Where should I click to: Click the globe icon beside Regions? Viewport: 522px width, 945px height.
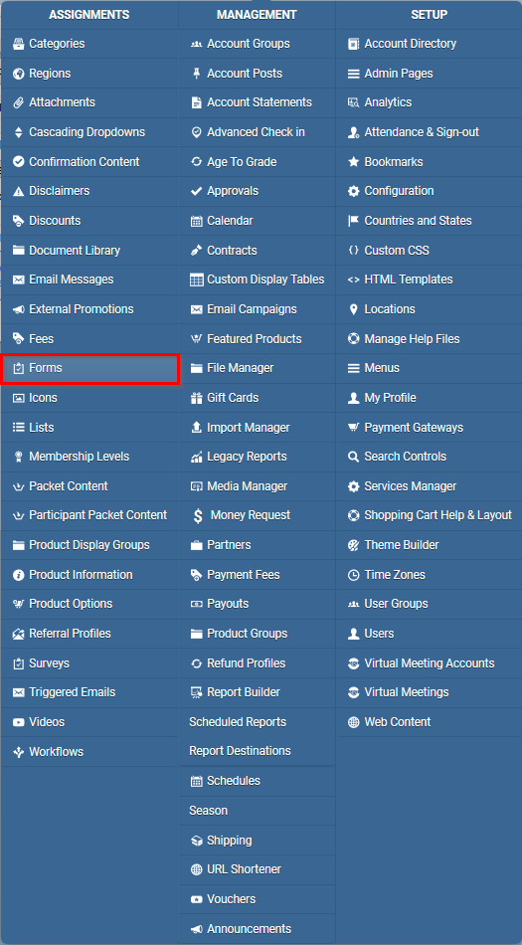tap(18, 74)
